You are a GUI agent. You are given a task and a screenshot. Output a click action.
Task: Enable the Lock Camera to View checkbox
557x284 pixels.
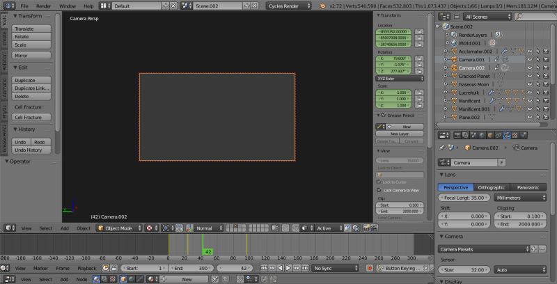pos(379,190)
